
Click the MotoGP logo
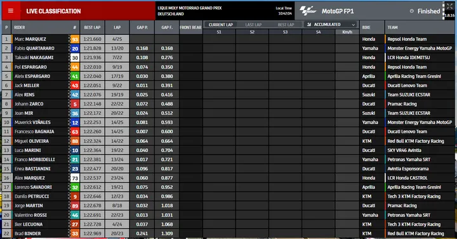tap(308, 11)
